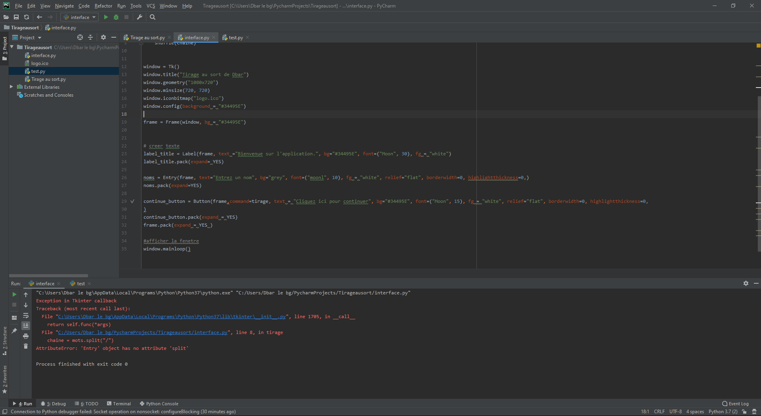Open interface.py link in the traceback

click(143, 332)
